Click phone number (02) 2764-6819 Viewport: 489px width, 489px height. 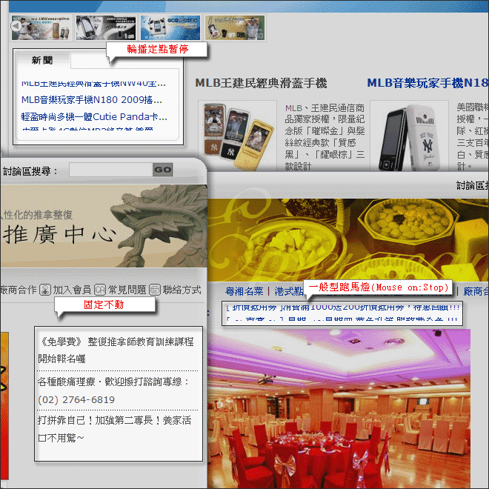click(x=76, y=400)
